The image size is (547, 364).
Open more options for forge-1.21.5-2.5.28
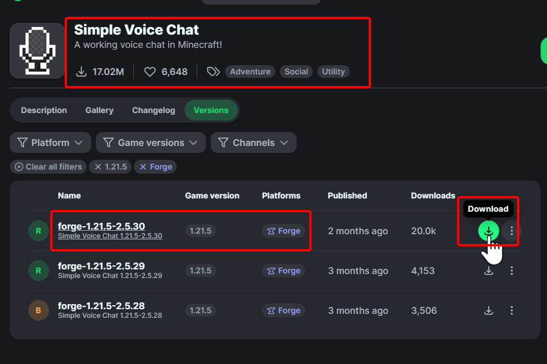[511, 310]
